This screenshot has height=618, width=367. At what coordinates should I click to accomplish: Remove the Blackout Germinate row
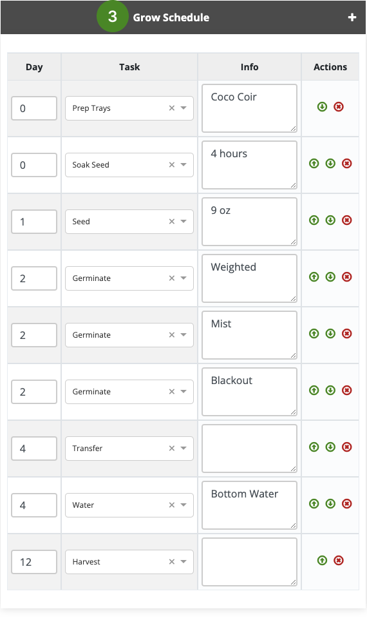point(347,391)
